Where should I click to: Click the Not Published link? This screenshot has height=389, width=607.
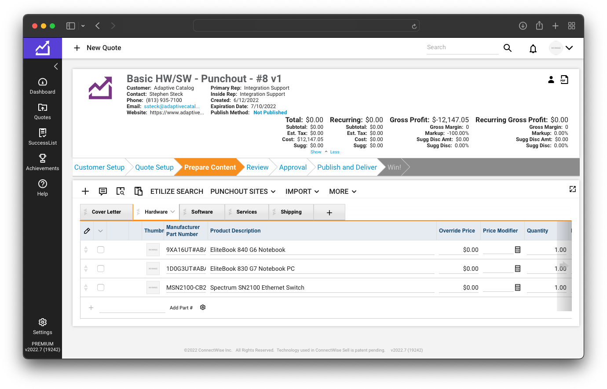tap(270, 113)
